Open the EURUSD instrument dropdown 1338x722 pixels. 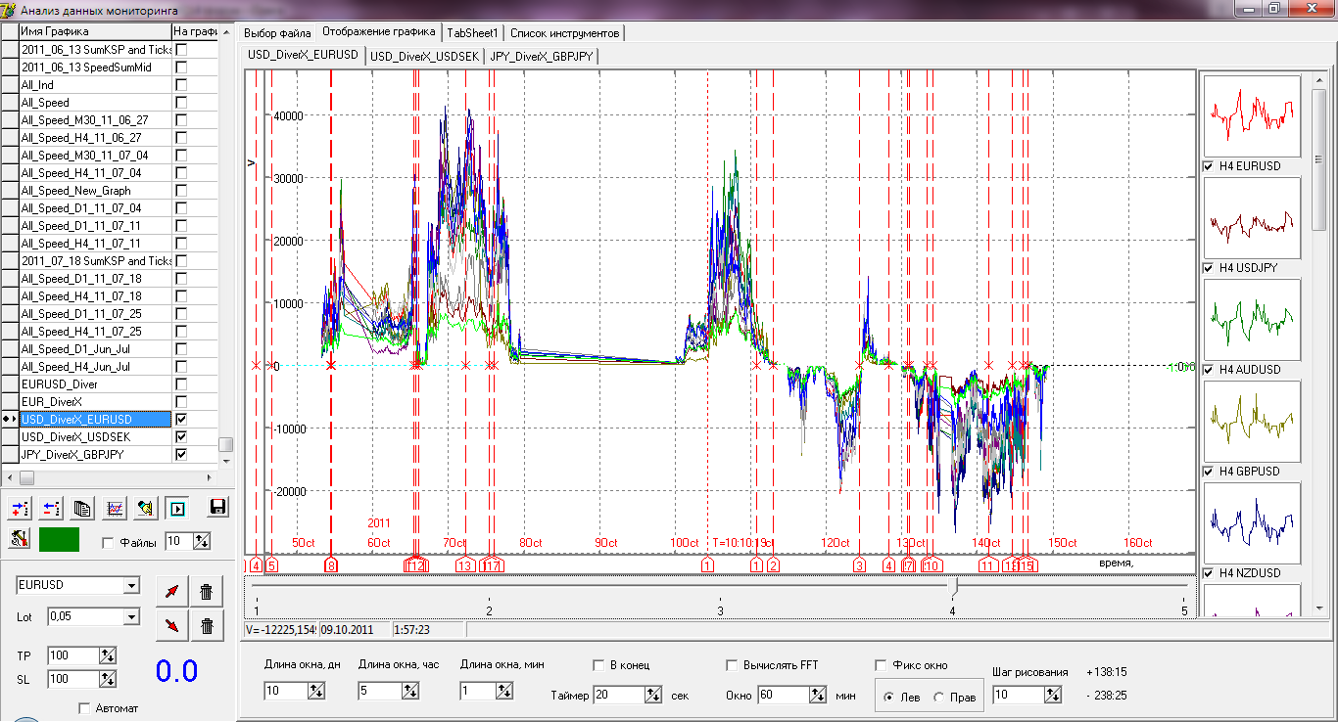pos(131,585)
